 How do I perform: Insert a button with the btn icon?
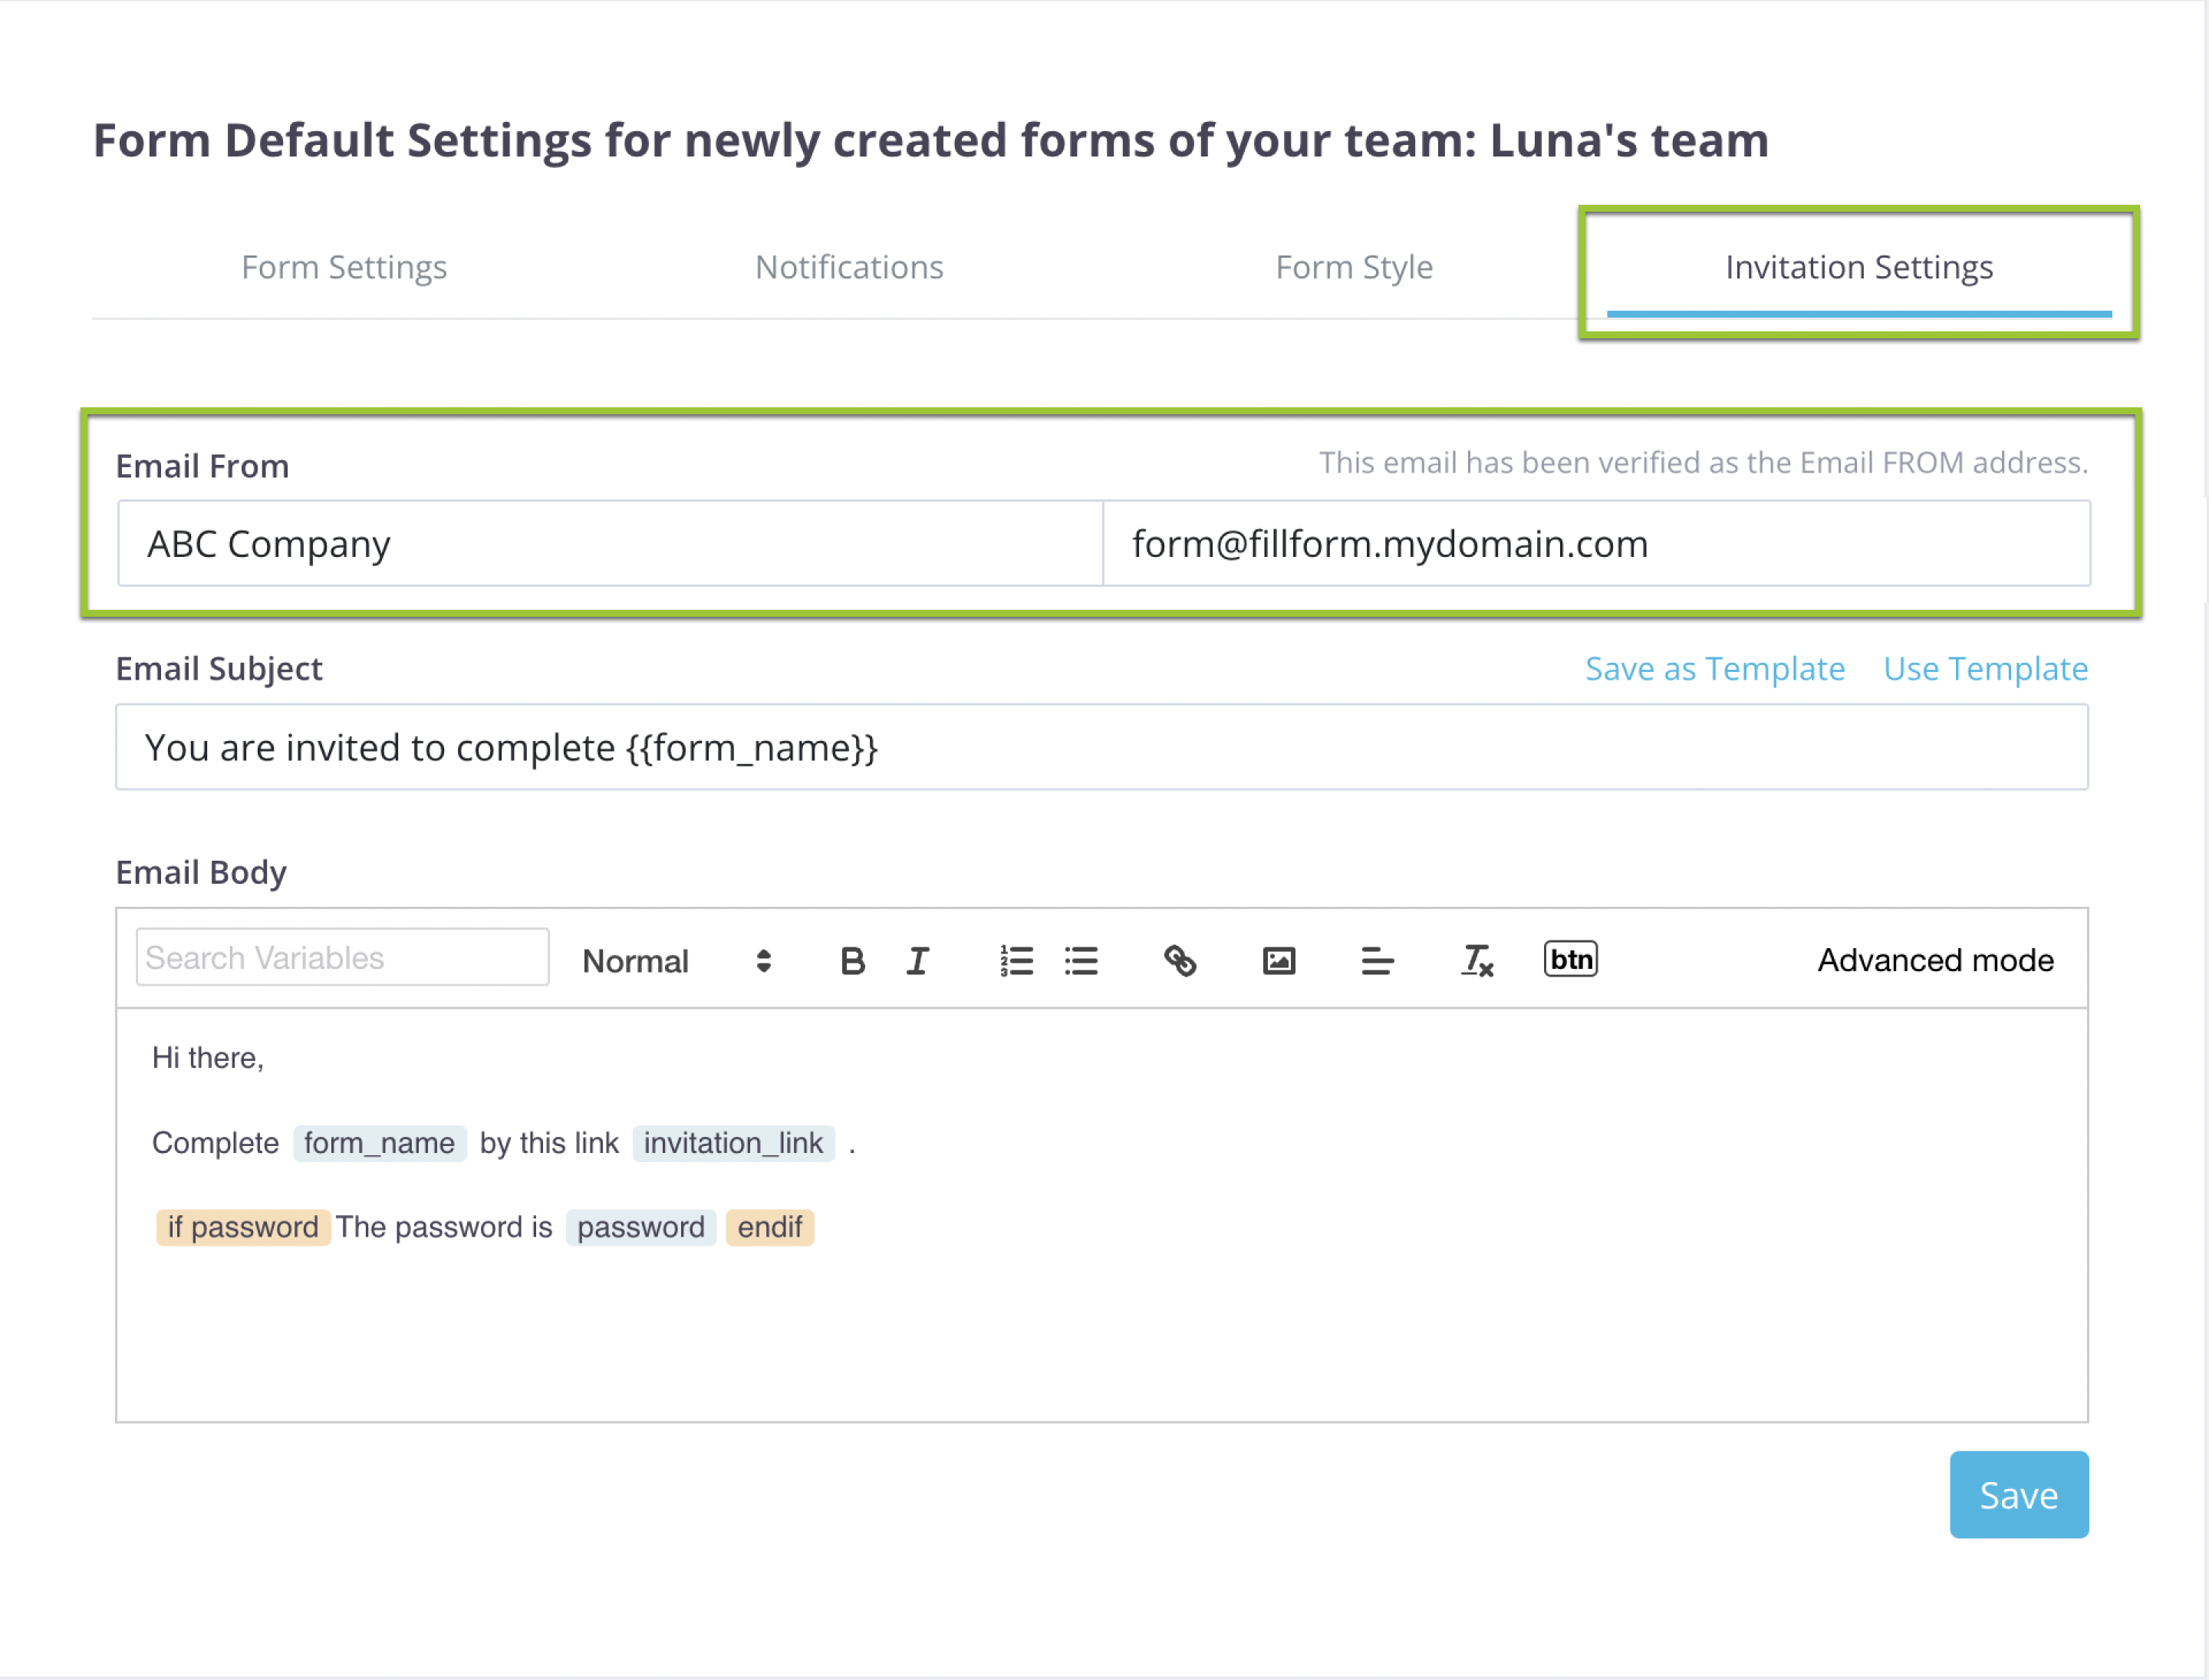1570,959
